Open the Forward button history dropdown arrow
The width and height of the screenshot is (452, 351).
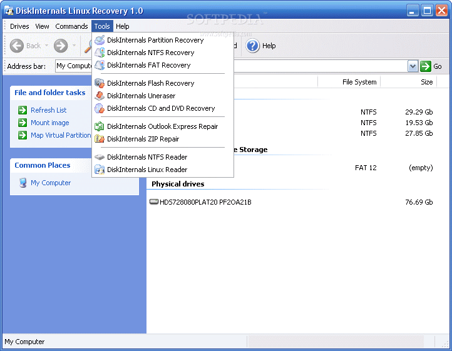click(x=74, y=46)
